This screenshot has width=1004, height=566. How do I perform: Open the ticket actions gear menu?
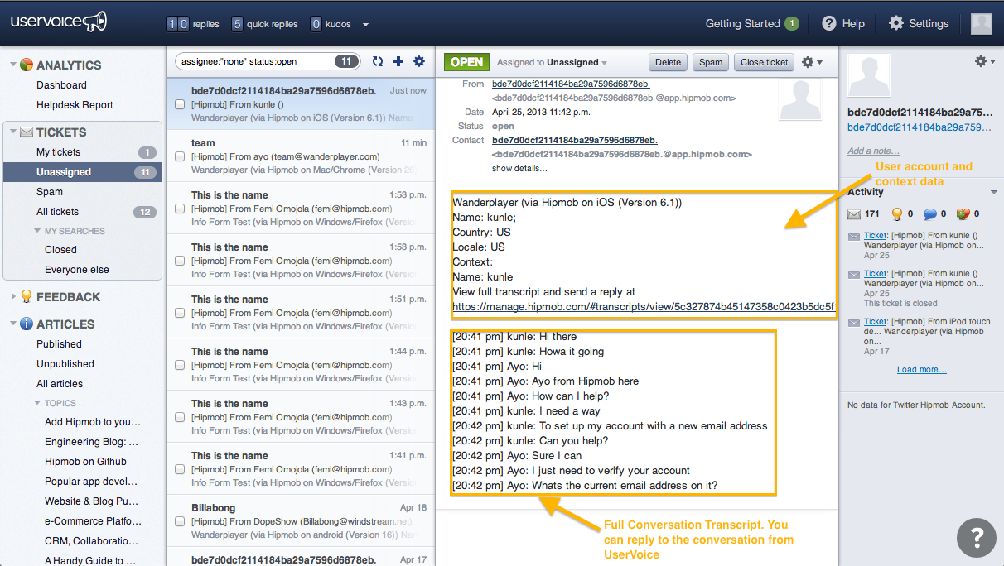point(812,62)
